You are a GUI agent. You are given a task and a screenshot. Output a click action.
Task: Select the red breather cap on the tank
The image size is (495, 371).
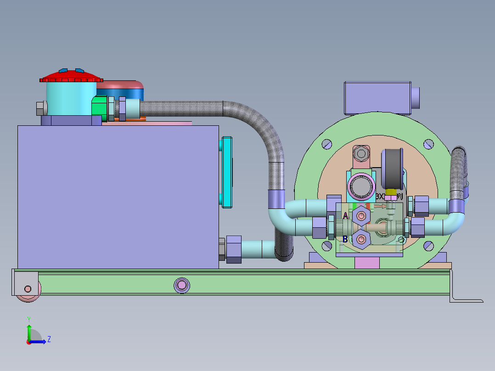point(71,76)
